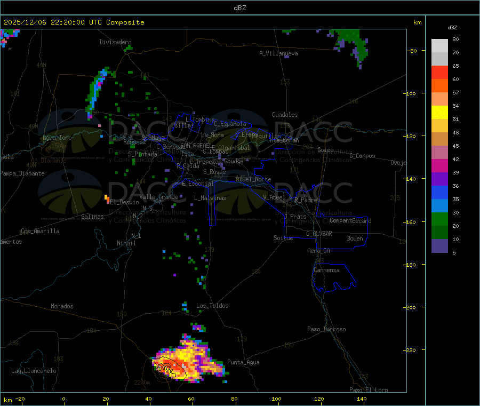Select the Guadales place label
Screen dimensions: 480x406
[285, 115]
